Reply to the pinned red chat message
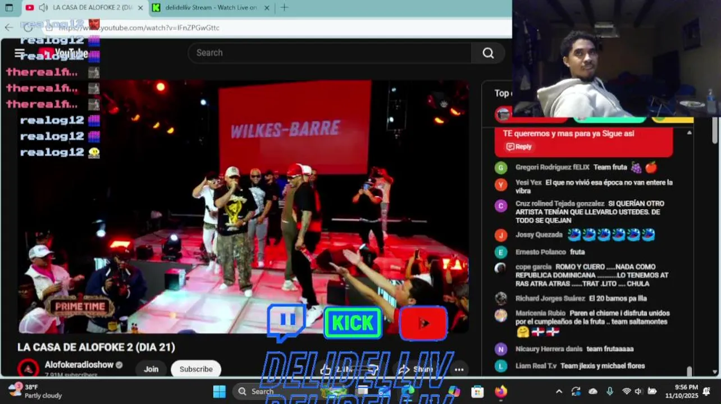This screenshot has height=404, width=721. (x=518, y=146)
